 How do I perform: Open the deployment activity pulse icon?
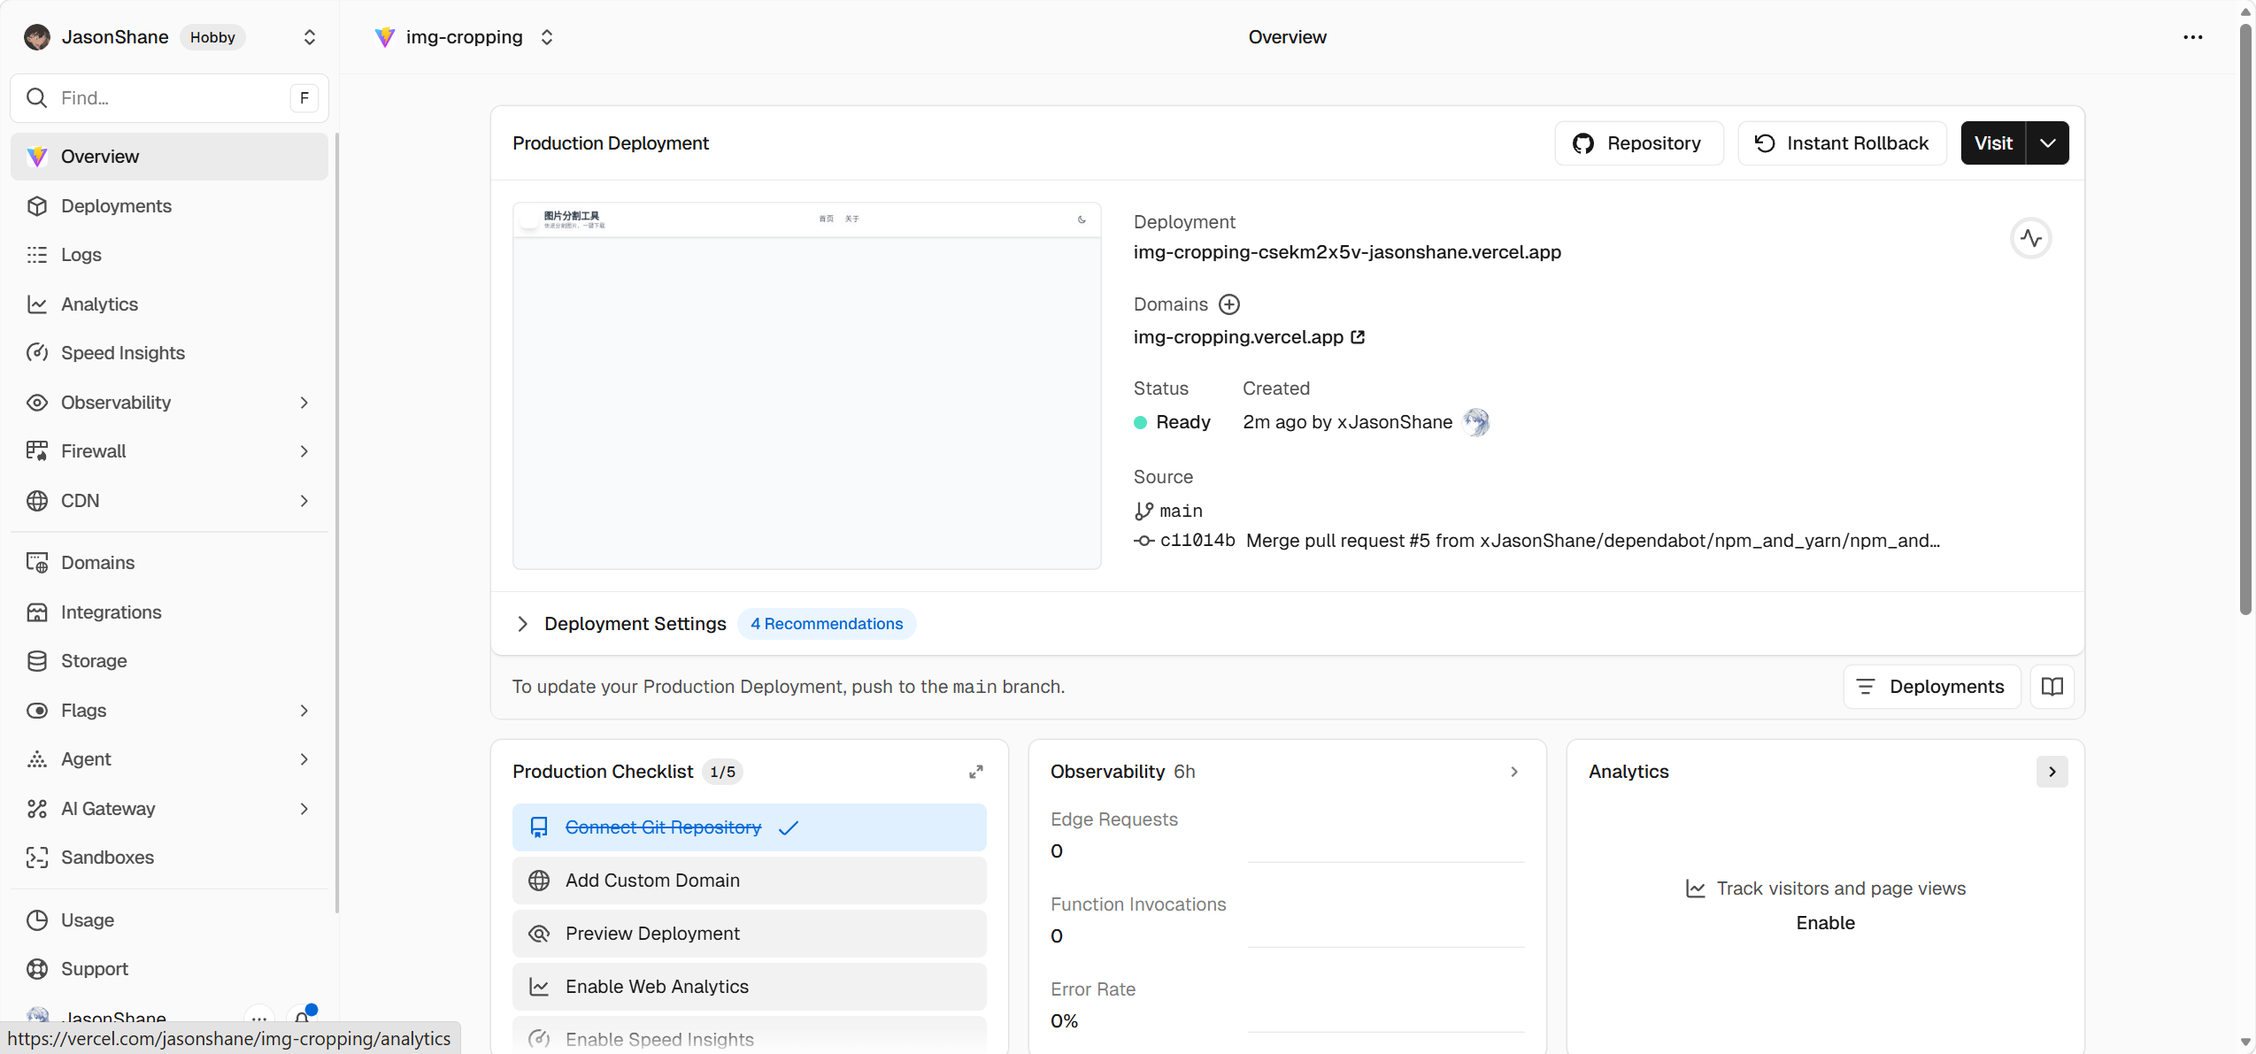pos(2030,238)
